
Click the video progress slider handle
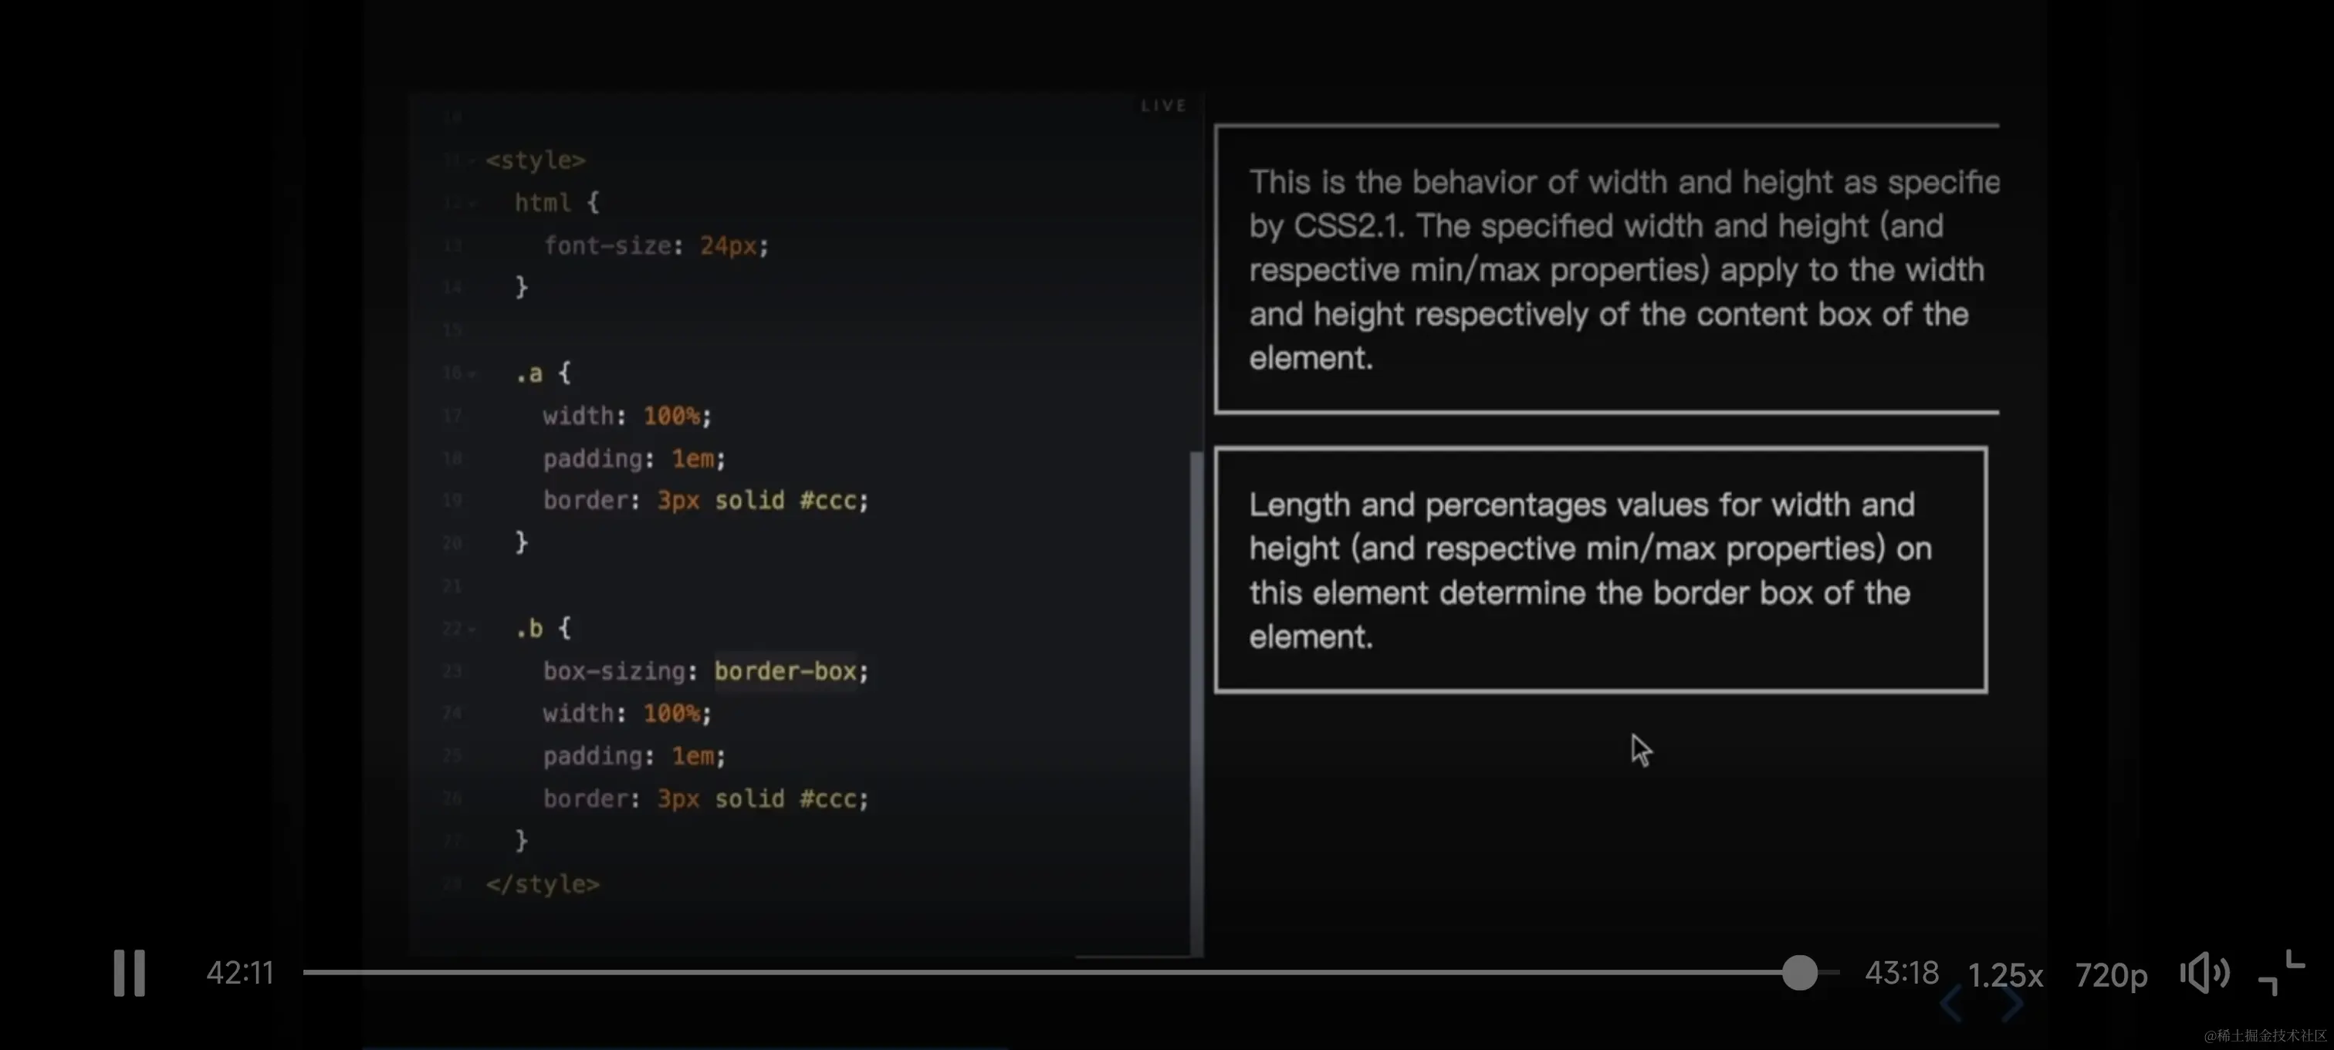[x=1799, y=972]
